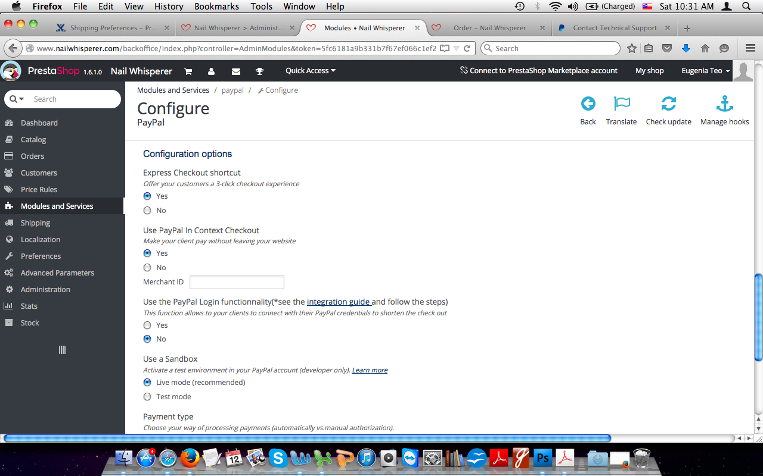Click Connect to PrestaShop Marketplace account
Image resolution: width=763 pixels, height=476 pixels.
(539, 71)
